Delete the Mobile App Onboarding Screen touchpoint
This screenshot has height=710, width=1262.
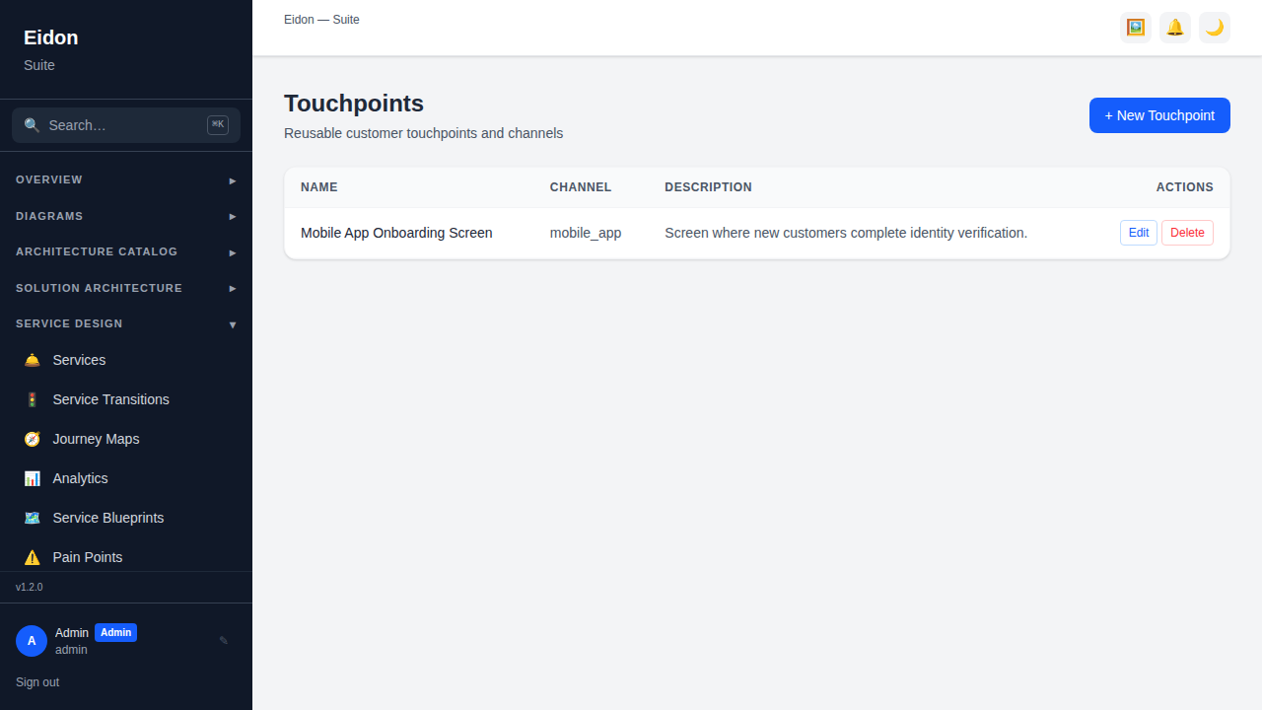tap(1187, 233)
